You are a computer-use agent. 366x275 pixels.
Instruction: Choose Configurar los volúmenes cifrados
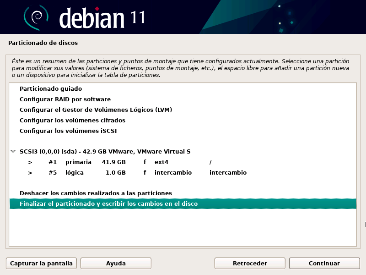pos(72,121)
